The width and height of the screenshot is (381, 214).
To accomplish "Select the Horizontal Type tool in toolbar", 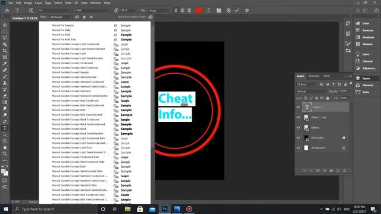I will (x=5, y=128).
